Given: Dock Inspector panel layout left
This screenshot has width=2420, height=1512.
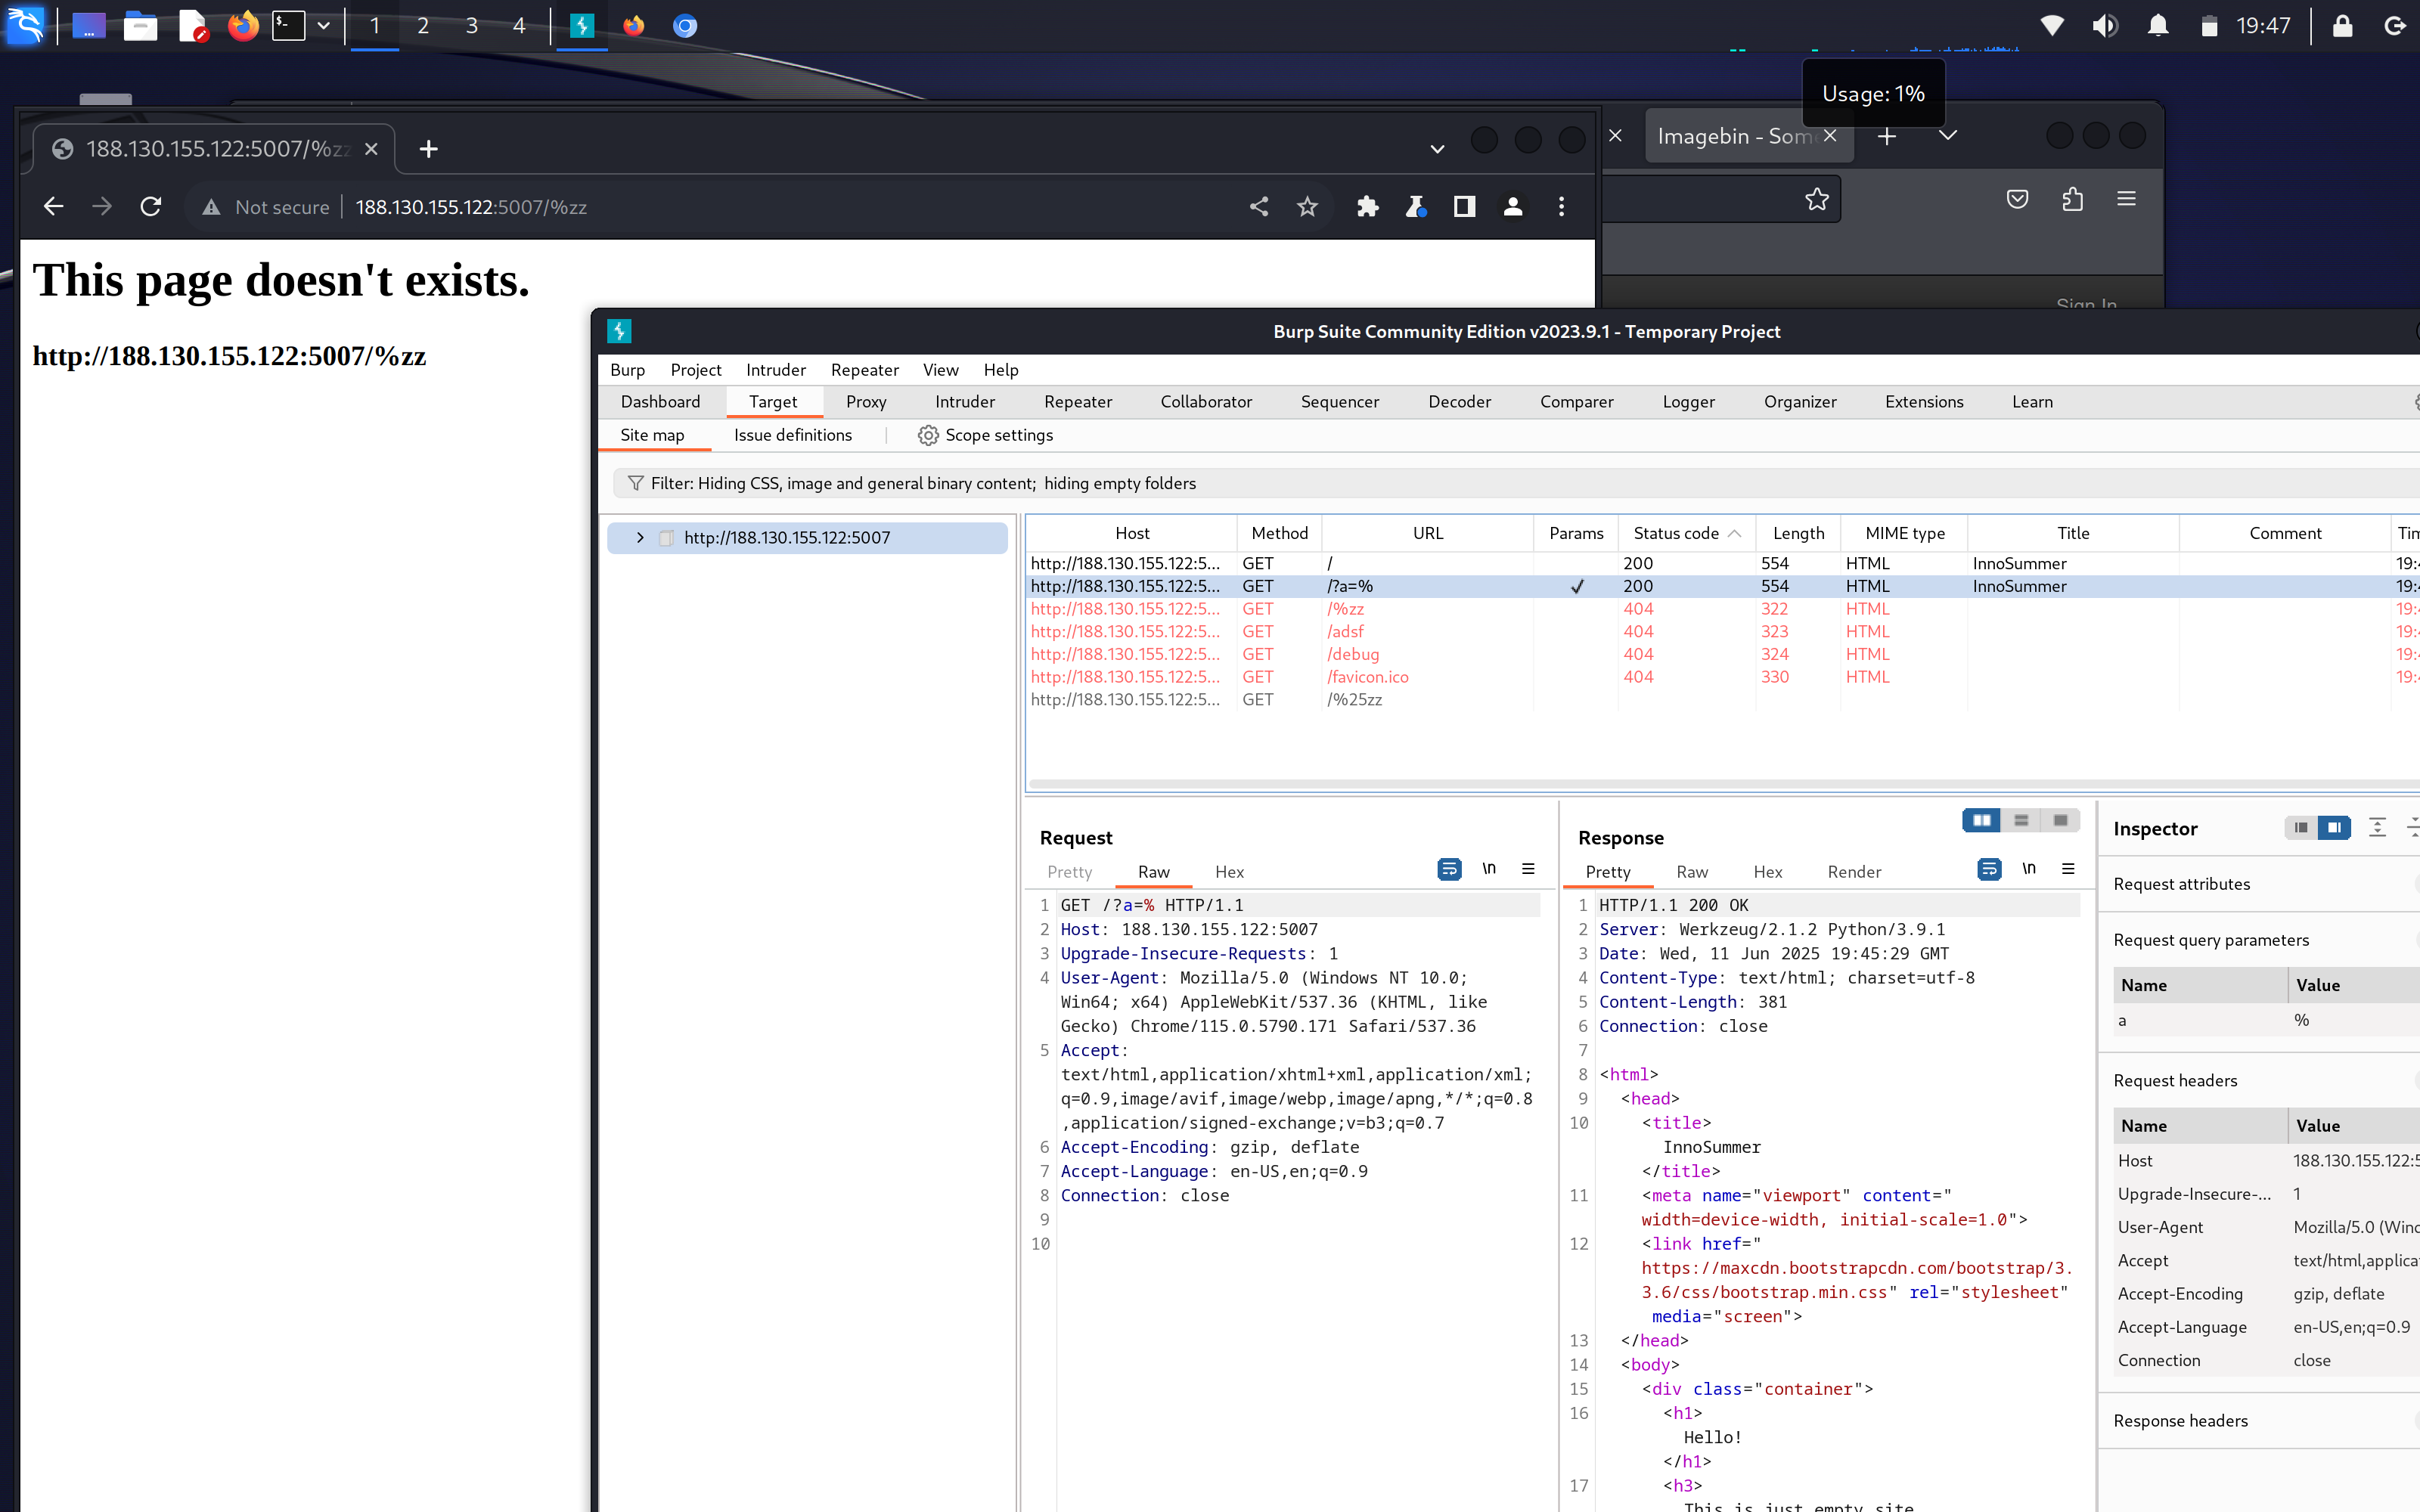Looking at the screenshot, I should pyautogui.click(x=2301, y=828).
